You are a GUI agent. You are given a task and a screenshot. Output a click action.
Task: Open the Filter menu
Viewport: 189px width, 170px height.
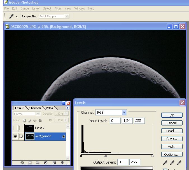tap(58, 8)
